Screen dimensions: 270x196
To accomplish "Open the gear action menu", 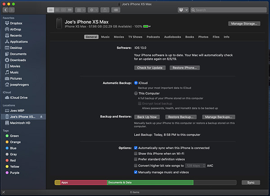I will [93, 10].
